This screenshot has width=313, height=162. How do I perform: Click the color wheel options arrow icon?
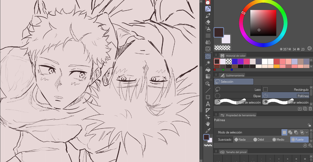[309, 48]
